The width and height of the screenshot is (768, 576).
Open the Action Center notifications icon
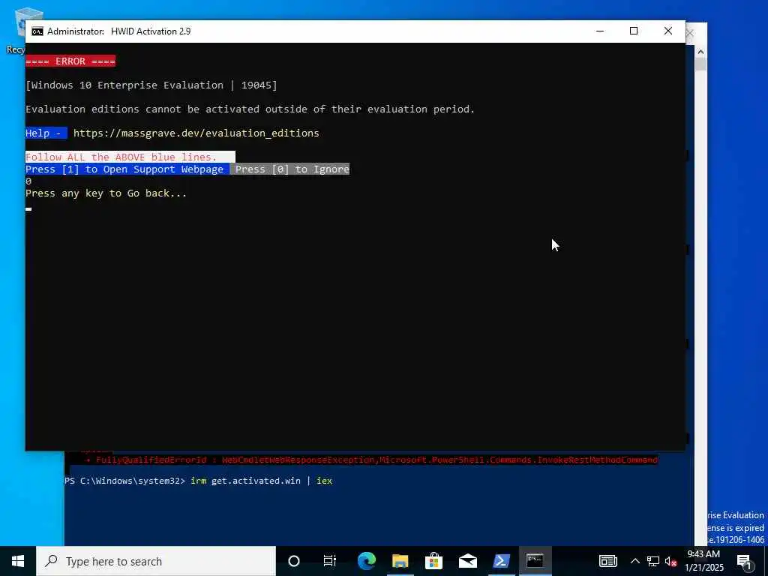coord(744,561)
